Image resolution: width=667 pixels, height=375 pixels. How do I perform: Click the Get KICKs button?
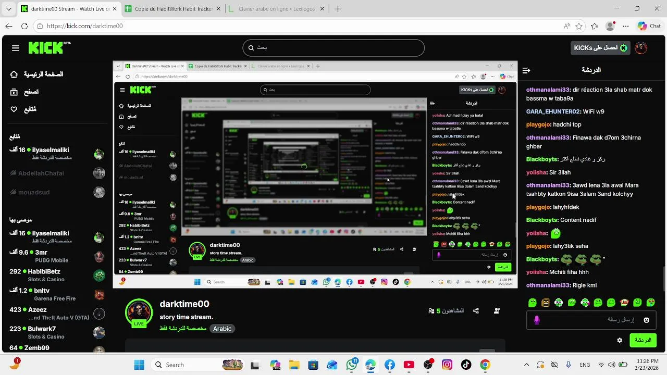click(x=600, y=48)
